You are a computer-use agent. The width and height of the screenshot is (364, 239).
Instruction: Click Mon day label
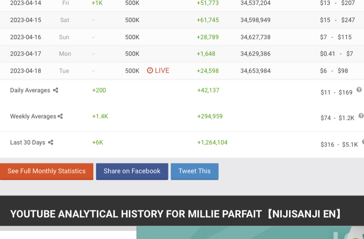point(65,54)
